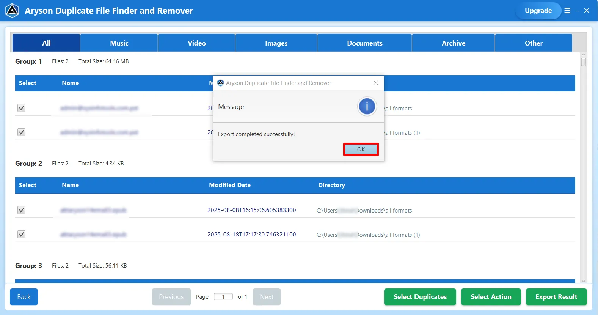Close the message dialog with X
This screenshot has width=598, height=315.
[375, 83]
